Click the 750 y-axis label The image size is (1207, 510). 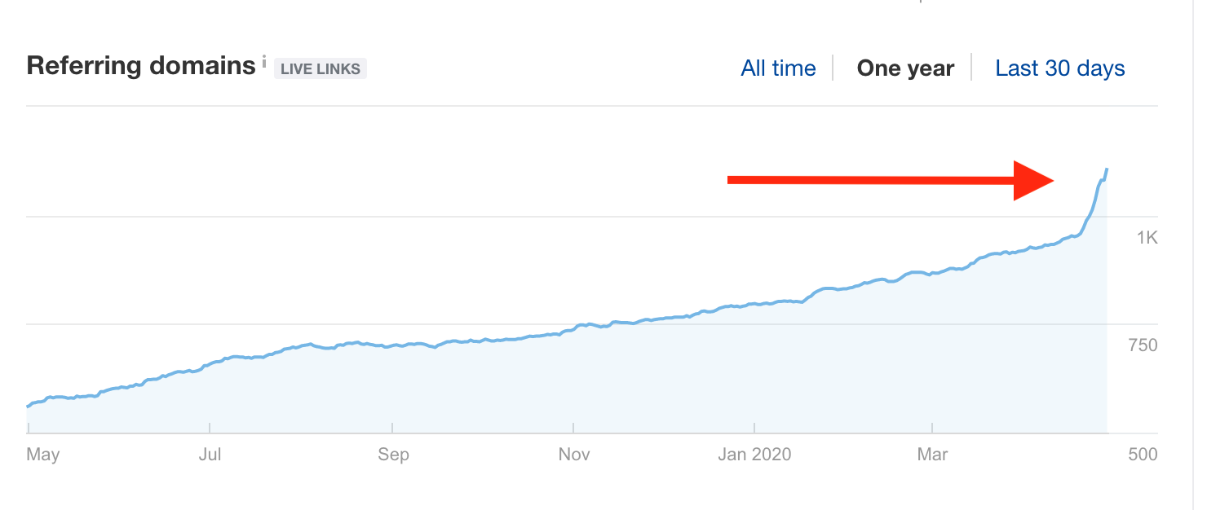pyautogui.click(x=1142, y=345)
